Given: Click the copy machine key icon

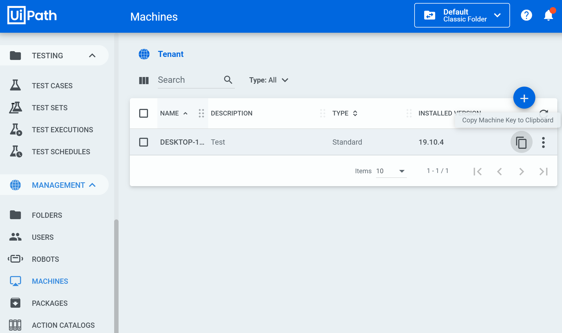Looking at the screenshot, I should [521, 142].
